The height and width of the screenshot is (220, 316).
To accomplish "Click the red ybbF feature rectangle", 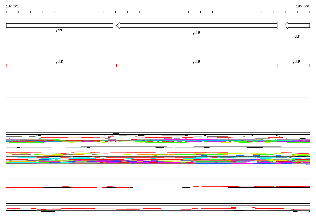I will click(297, 65).
